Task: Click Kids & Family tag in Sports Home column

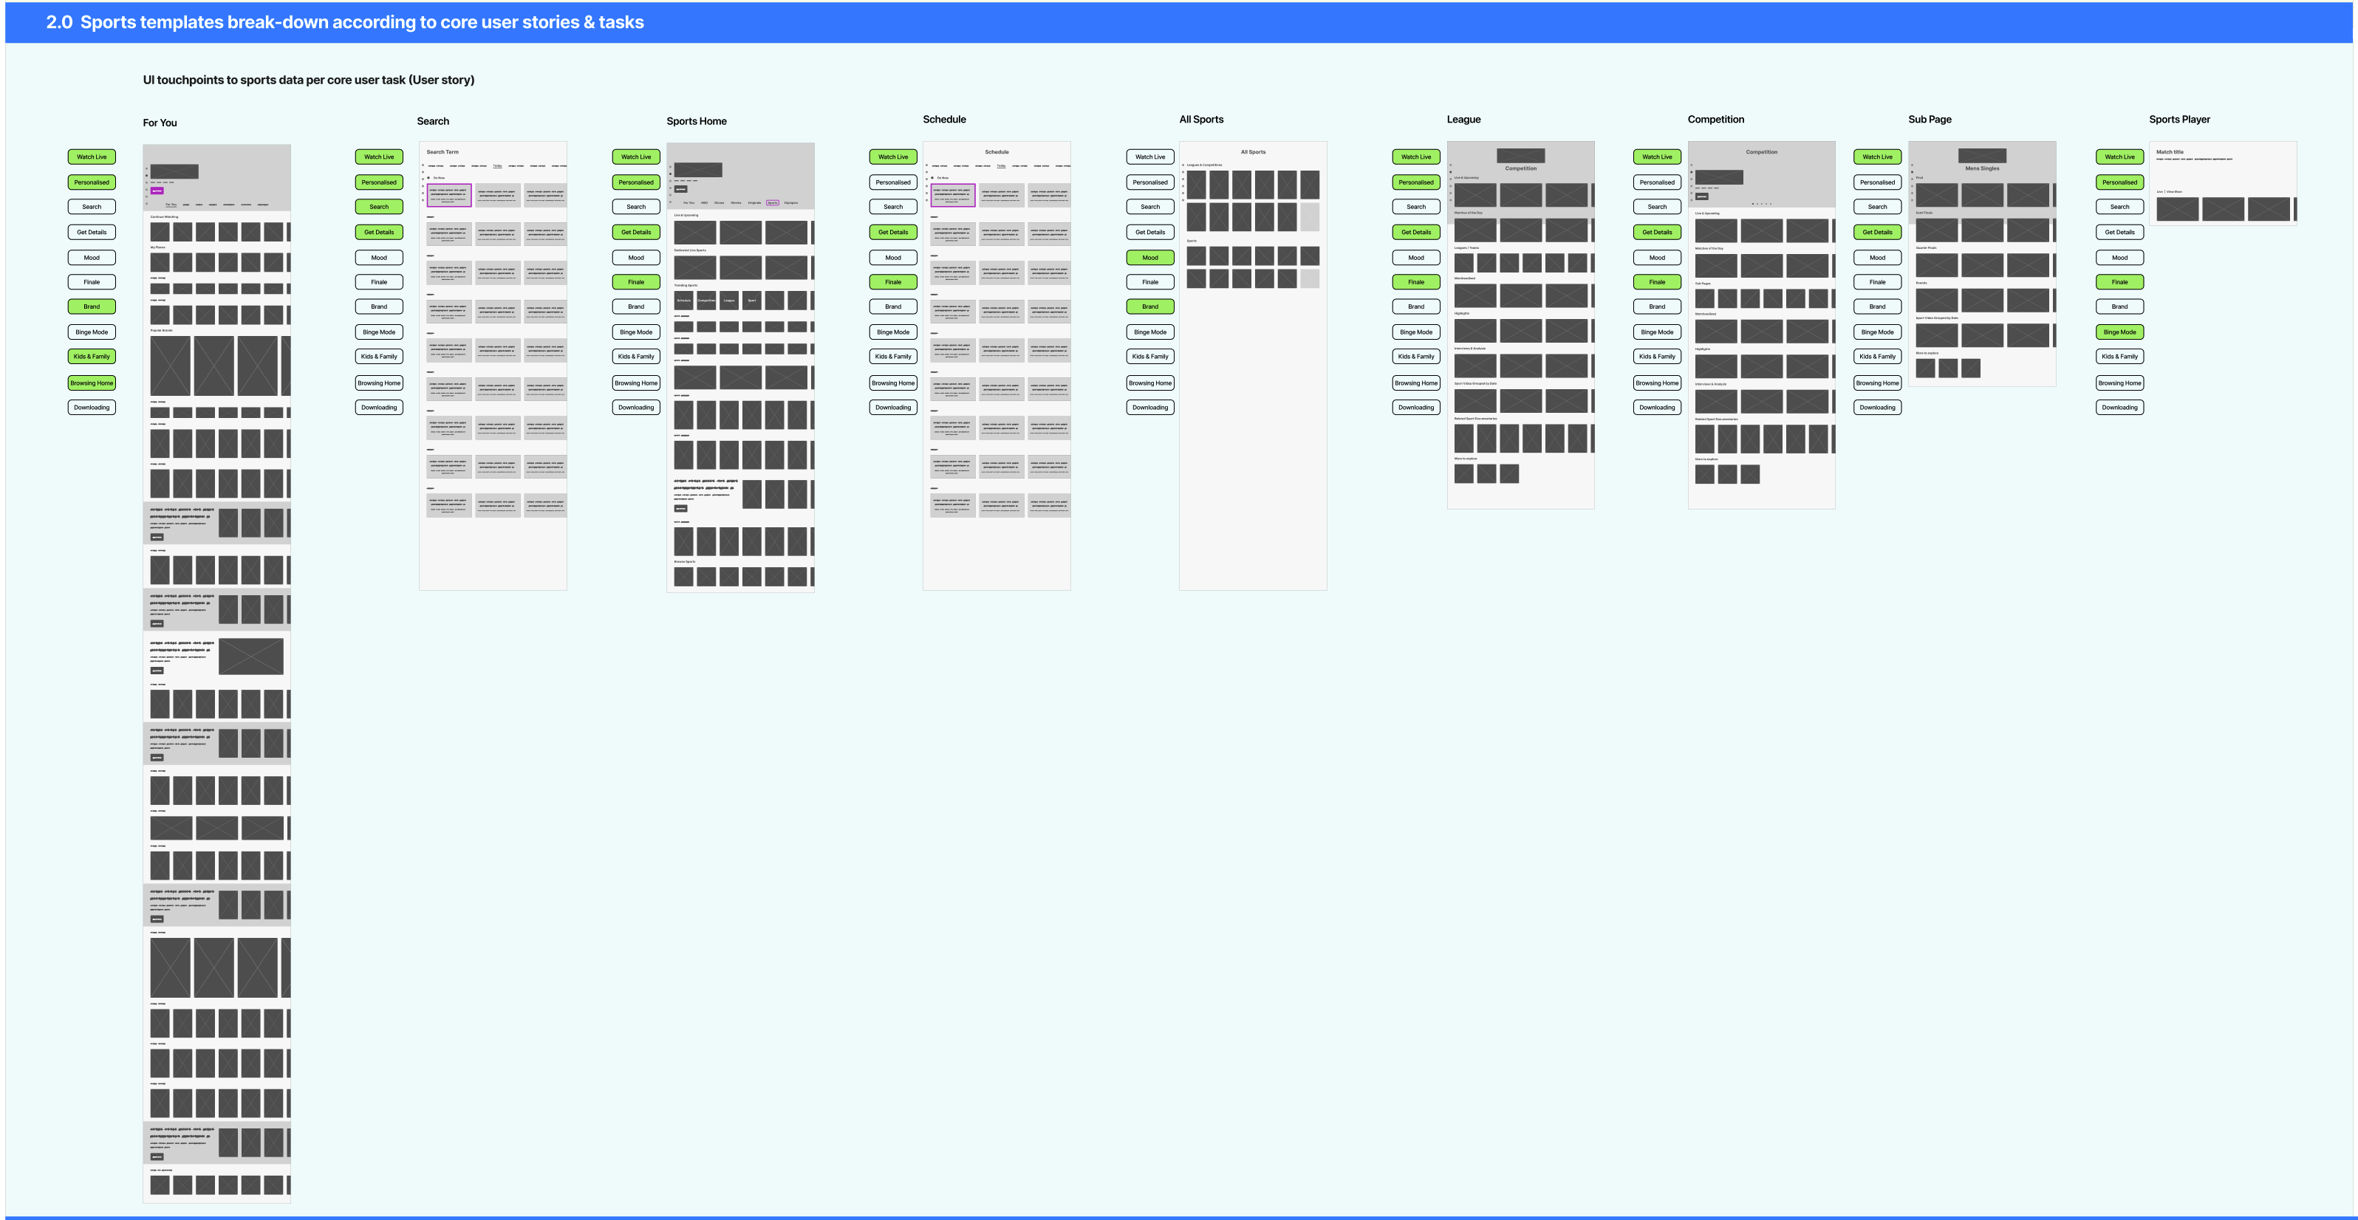Action: point(636,356)
